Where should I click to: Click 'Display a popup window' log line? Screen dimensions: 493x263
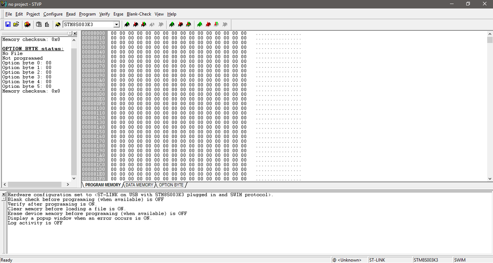(x=80, y=218)
